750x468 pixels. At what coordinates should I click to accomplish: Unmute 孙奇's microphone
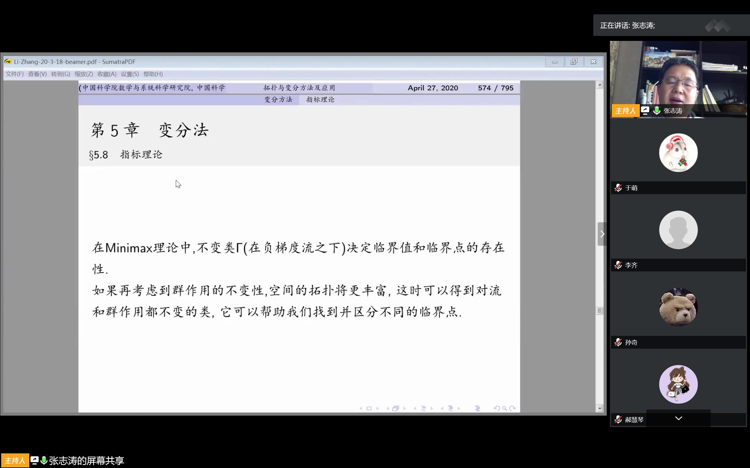click(618, 342)
